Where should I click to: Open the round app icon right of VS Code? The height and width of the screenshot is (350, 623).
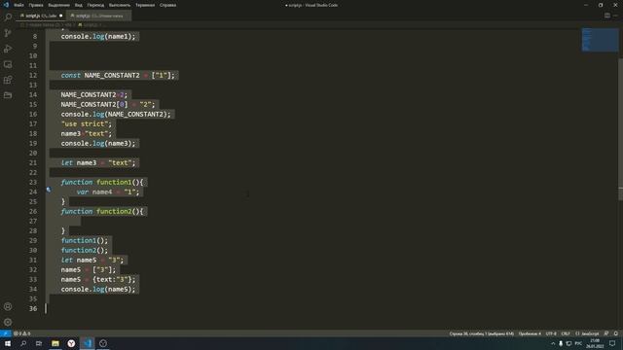[x=103, y=343]
